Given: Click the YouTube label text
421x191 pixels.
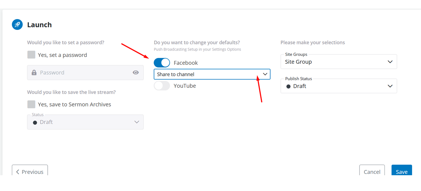Looking at the screenshot, I should point(185,86).
